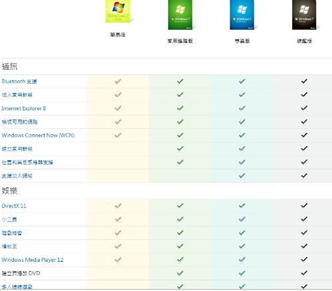Select the DirectX 11 feature link
The width and height of the screenshot is (332, 291).
coord(14,206)
